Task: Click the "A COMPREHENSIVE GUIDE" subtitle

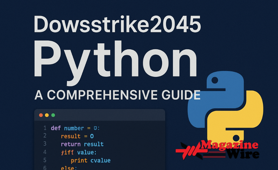Action: (x=117, y=95)
